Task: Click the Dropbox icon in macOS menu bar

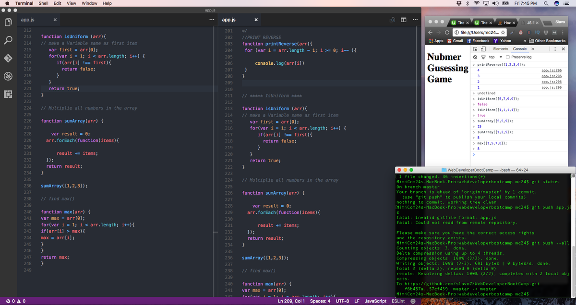Action: click(x=460, y=3)
